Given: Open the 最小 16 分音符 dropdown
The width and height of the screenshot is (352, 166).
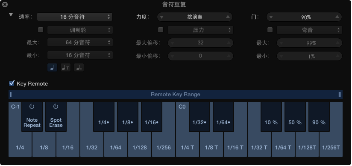Looking at the screenshot, I should coord(80,55).
